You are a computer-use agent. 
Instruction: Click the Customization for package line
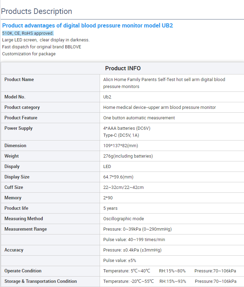tap(29, 54)
